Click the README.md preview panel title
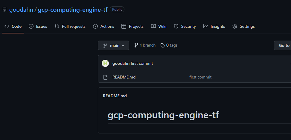 pos(115,96)
